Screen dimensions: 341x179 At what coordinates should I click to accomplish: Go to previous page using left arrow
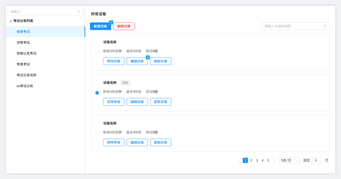[x=240, y=161]
